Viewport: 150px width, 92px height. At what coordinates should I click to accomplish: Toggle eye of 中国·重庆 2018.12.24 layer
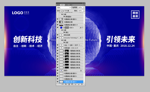57,48
